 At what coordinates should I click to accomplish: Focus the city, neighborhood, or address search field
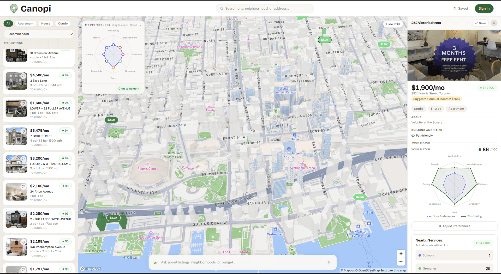pyautogui.click(x=265, y=9)
